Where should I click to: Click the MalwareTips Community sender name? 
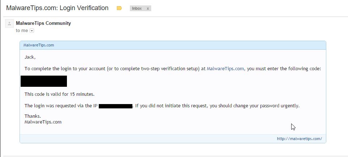click(x=43, y=23)
